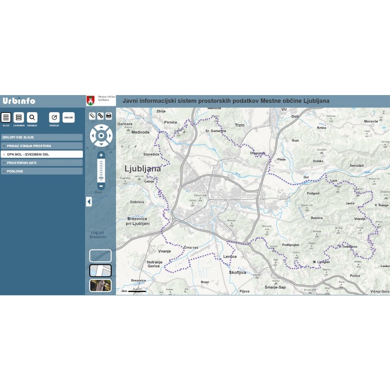Expand Prikaz stanja prostora layer group
390x390 pixels.
[41, 146]
